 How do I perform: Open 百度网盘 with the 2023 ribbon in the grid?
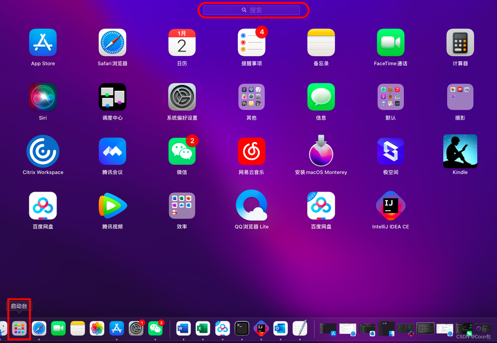(x=321, y=206)
